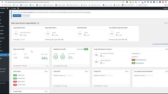Open My Blog in admin bar
This screenshot has height=94, width=168.
pos(3,8)
